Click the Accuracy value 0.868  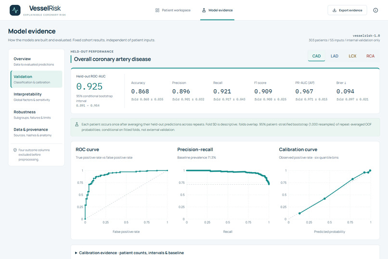(140, 92)
